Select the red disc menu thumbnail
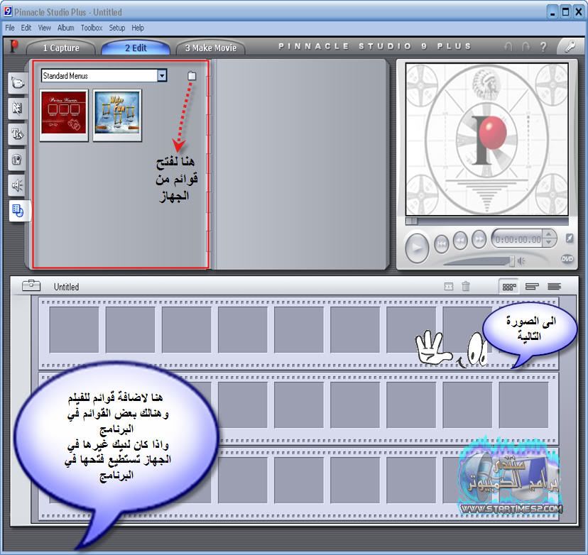This screenshot has height=555, width=588. point(64,115)
